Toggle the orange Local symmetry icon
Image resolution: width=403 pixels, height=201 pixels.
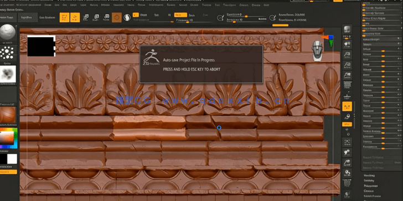point(347,106)
